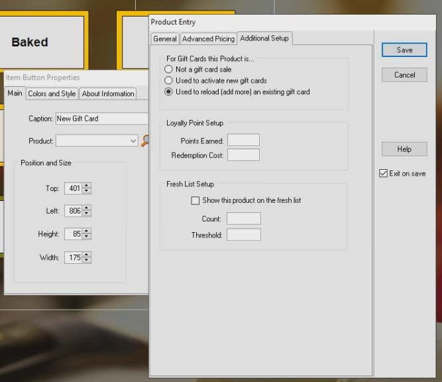Image resolution: width=442 pixels, height=382 pixels.
Task: Open the Product dropdown in Item Button Properties
Action: [x=133, y=141]
